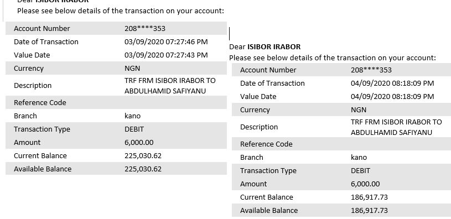The image size is (451, 219).
Task: Click the left Reference Code label
Action: click(40, 103)
